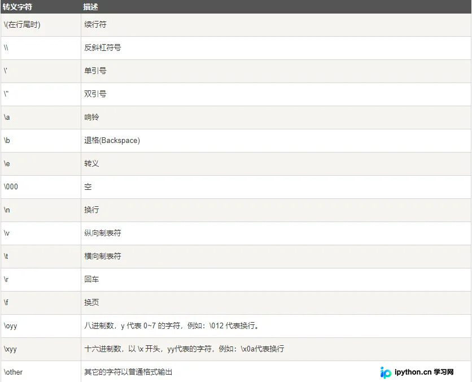Image resolution: width=472 pixels, height=382 pixels.
Task: Click the \a escape character cell
Action: click(41, 118)
